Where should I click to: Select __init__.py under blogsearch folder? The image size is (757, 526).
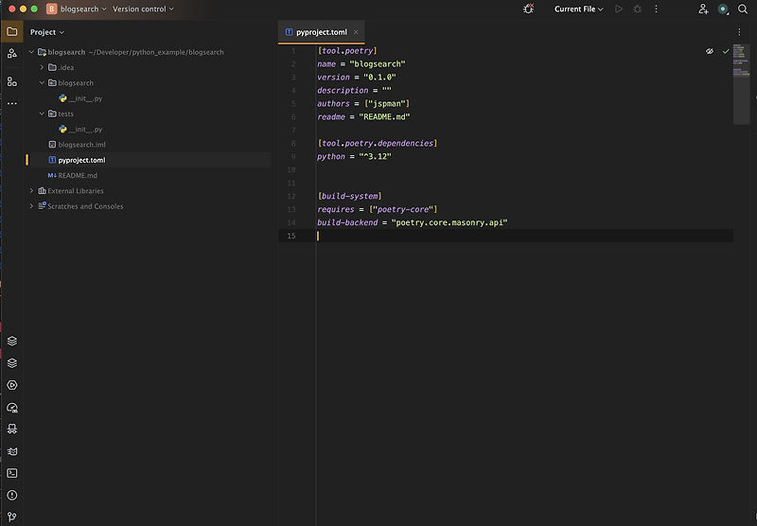80,98
